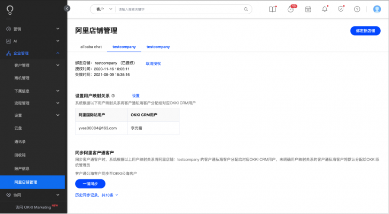Open the user avatar menu
The width and height of the screenshot is (389, 214).
[377, 9]
